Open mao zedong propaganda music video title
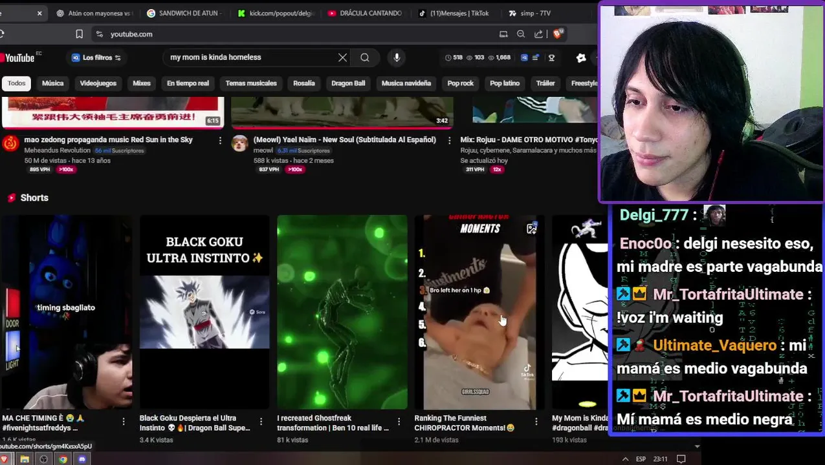This screenshot has width=825, height=465. [x=109, y=139]
